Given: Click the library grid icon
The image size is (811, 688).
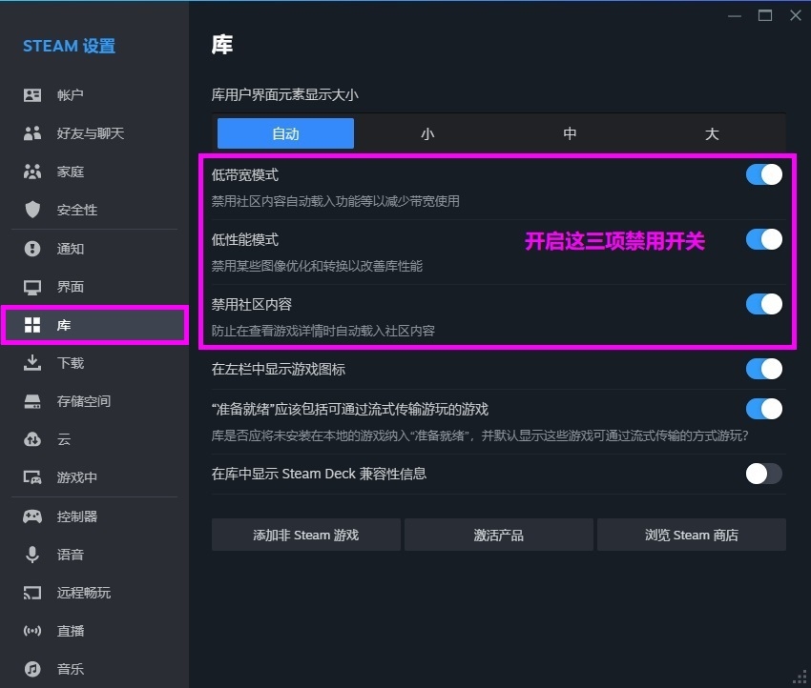Looking at the screenshot, I should (x=32, y=325).
